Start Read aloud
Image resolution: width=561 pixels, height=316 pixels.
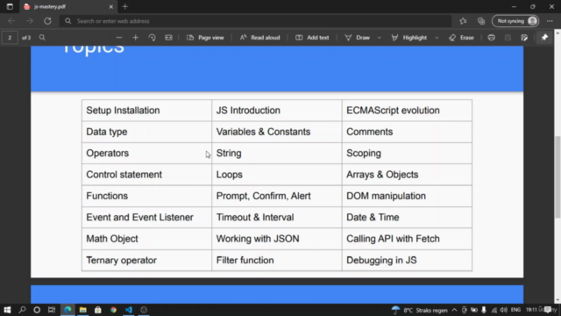tap(259, 38)
